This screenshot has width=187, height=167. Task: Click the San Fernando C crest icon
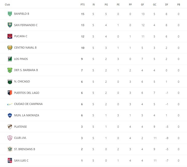tap(10, 25)
